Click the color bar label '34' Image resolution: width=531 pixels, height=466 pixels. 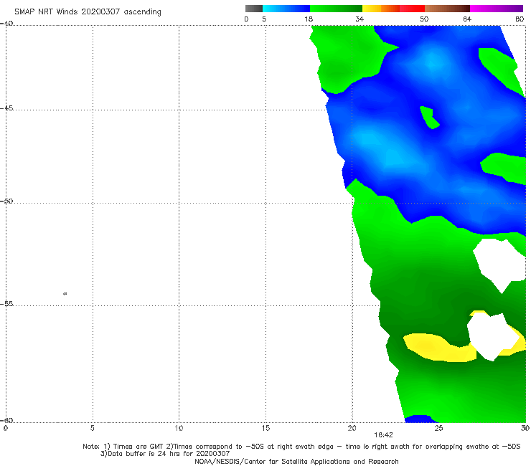coord(360,19)
